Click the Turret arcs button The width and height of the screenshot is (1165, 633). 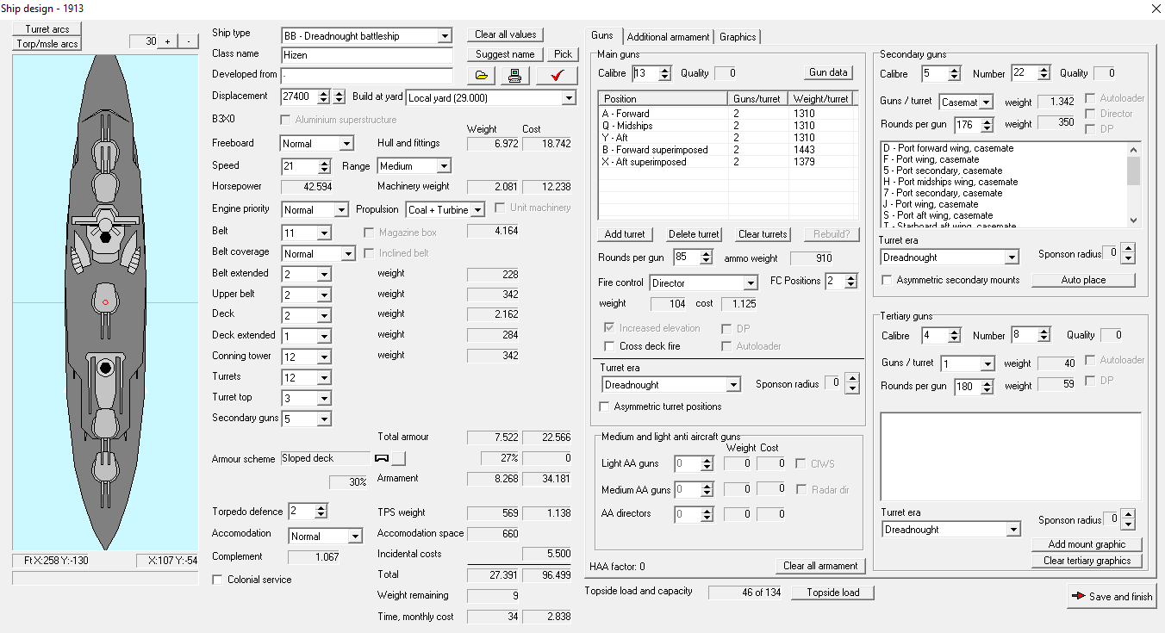(x=47, y=29)
